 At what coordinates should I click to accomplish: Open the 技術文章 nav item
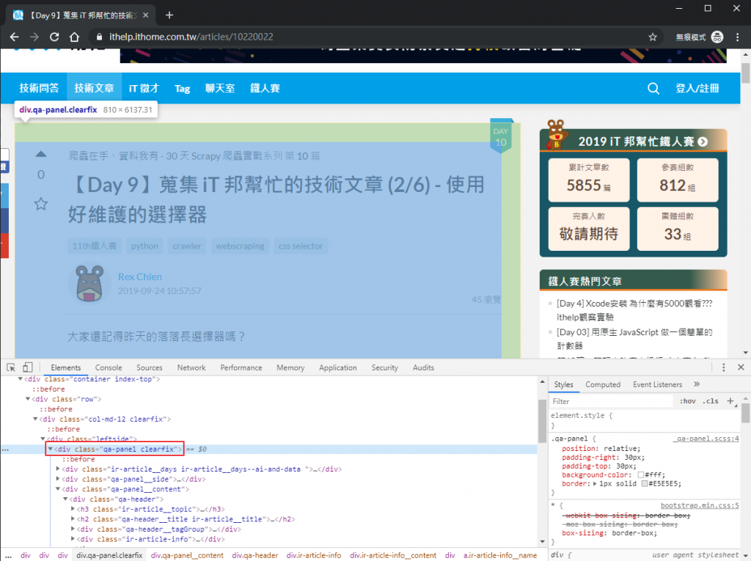94,88
